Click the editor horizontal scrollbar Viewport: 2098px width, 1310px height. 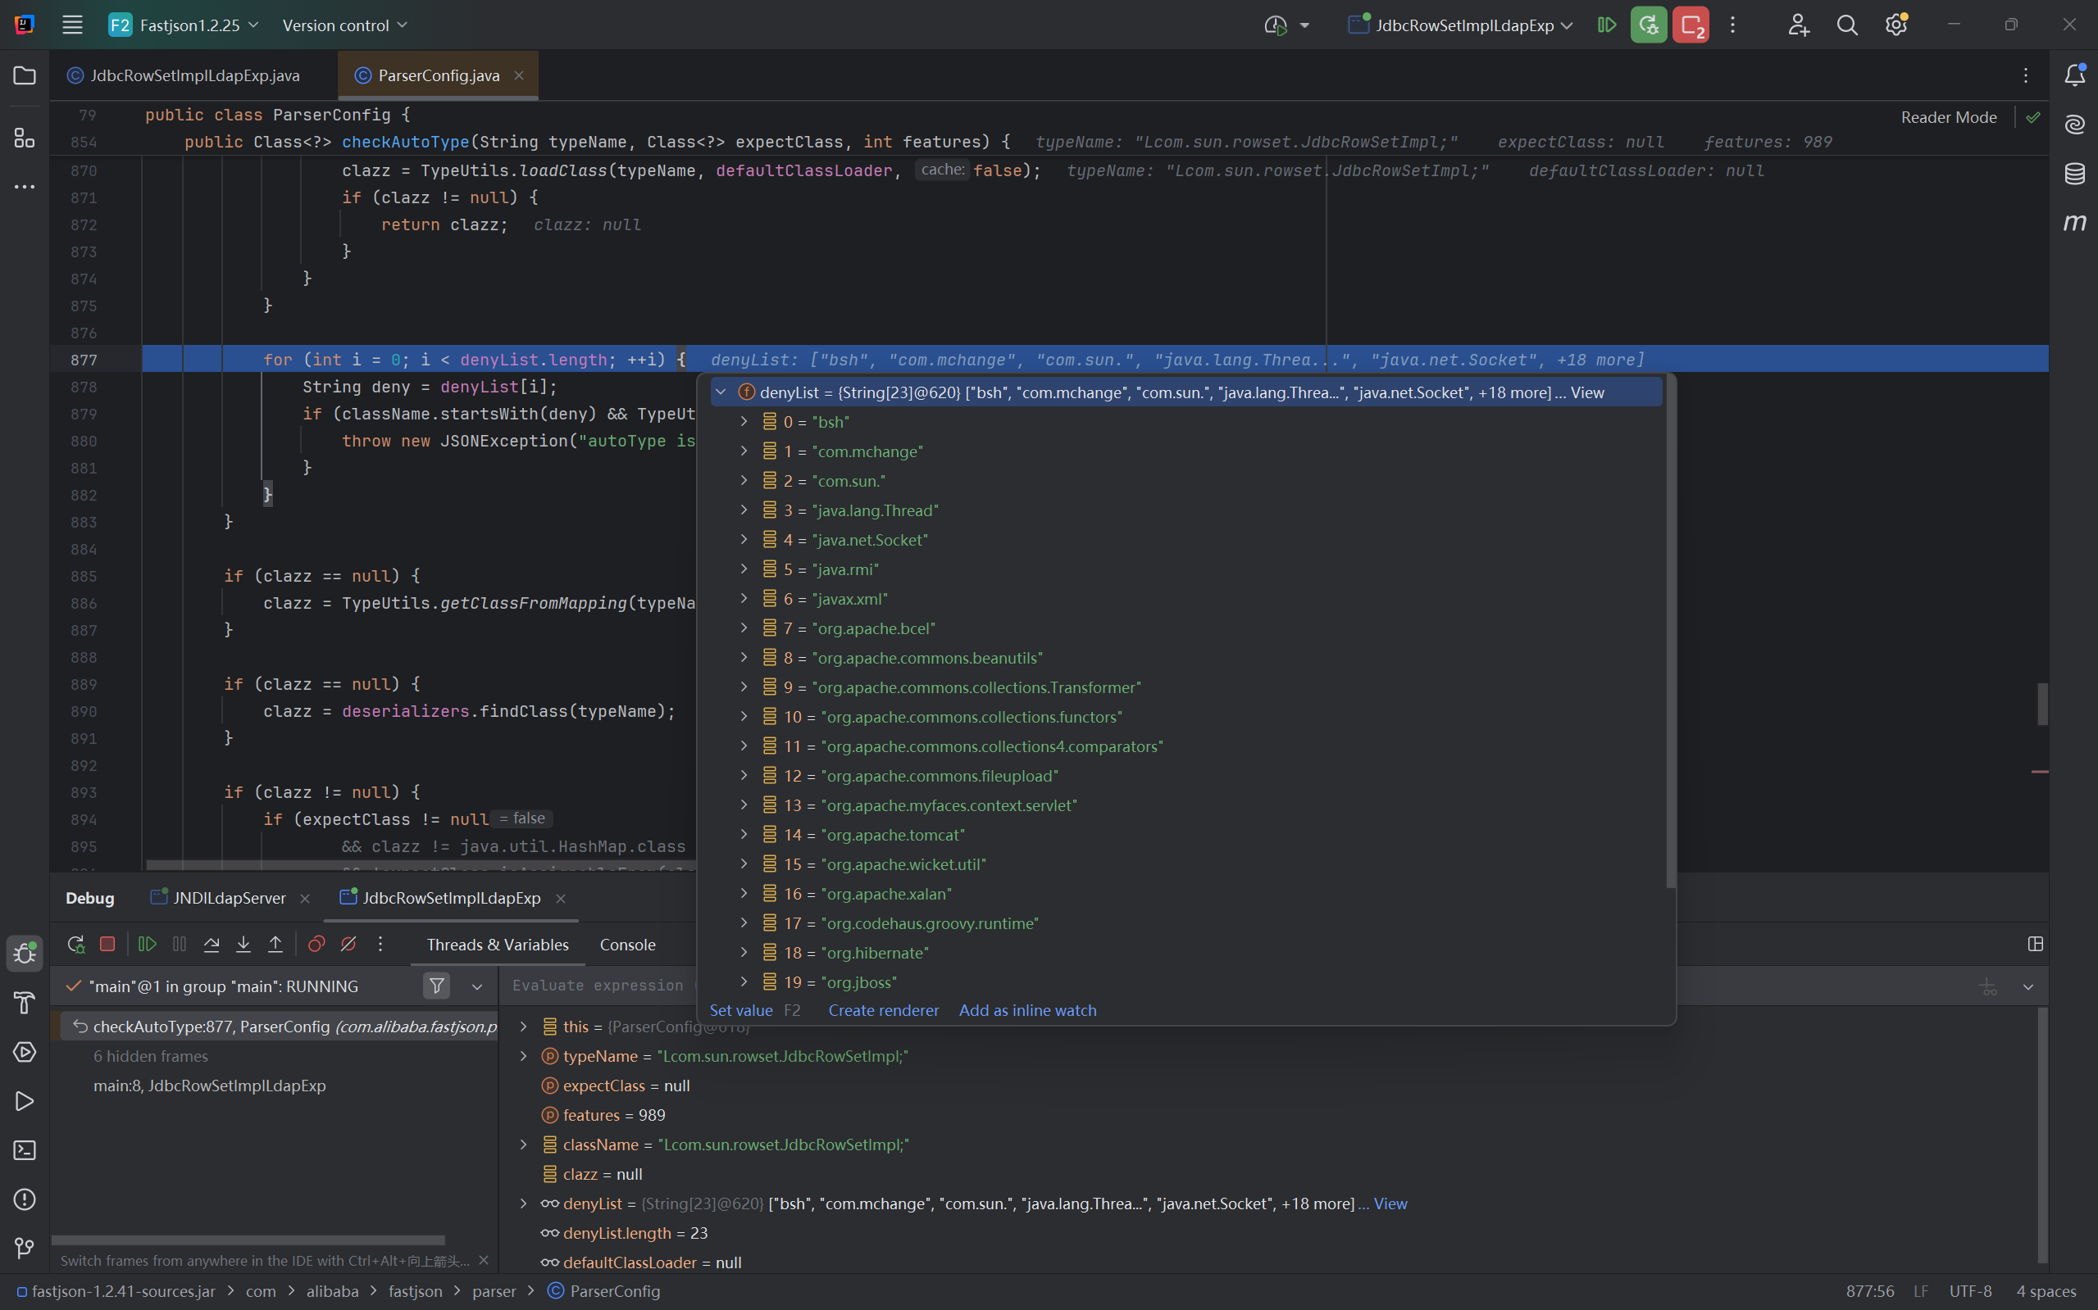point(421,864)
